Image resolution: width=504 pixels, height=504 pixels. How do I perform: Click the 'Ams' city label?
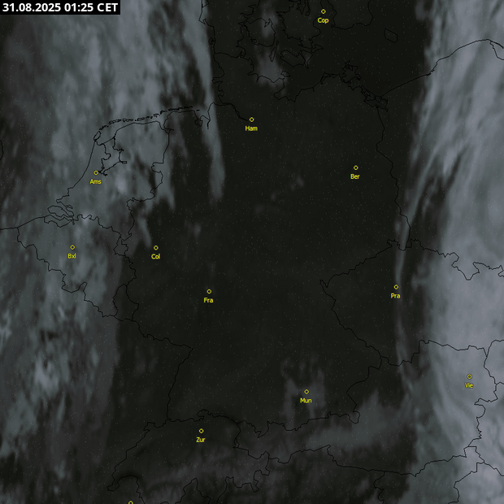[x=95, y=182]
